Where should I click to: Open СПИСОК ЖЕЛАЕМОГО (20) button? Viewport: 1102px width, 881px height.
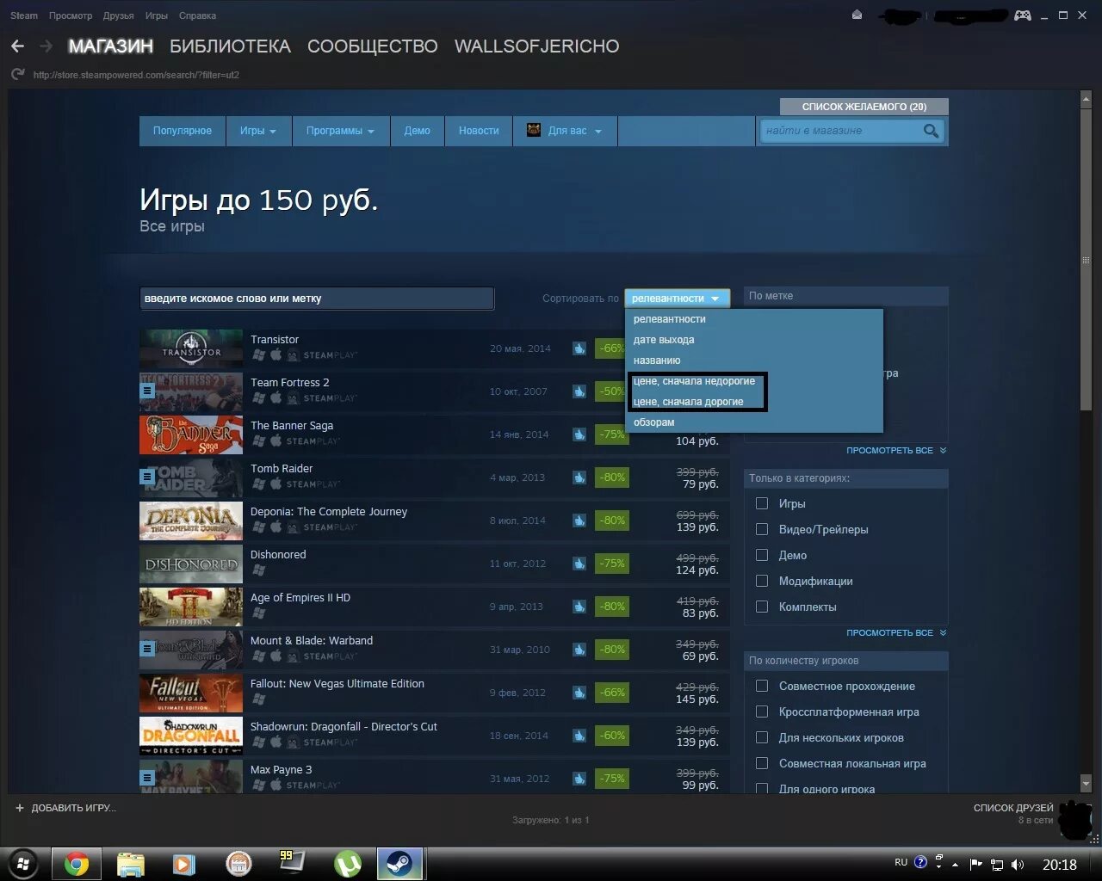click(x=864, y=107)
